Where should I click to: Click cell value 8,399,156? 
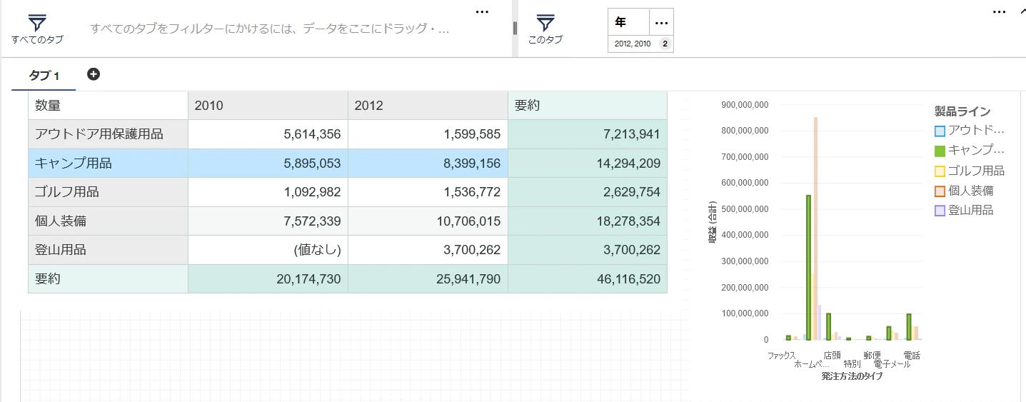[428, 164]
